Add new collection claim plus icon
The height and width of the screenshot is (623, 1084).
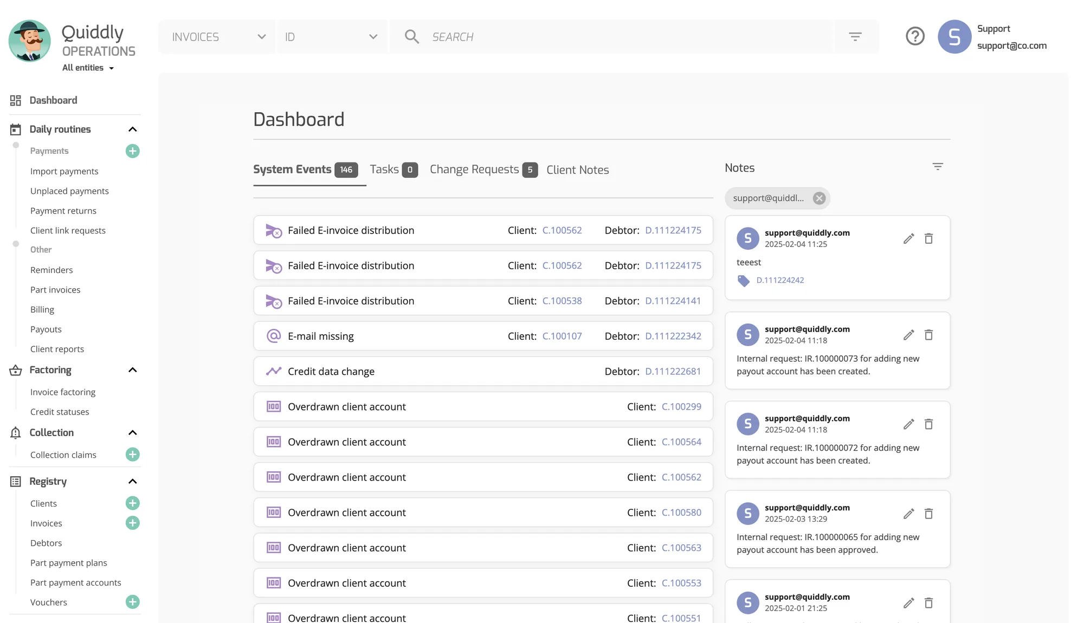(133, 455)
